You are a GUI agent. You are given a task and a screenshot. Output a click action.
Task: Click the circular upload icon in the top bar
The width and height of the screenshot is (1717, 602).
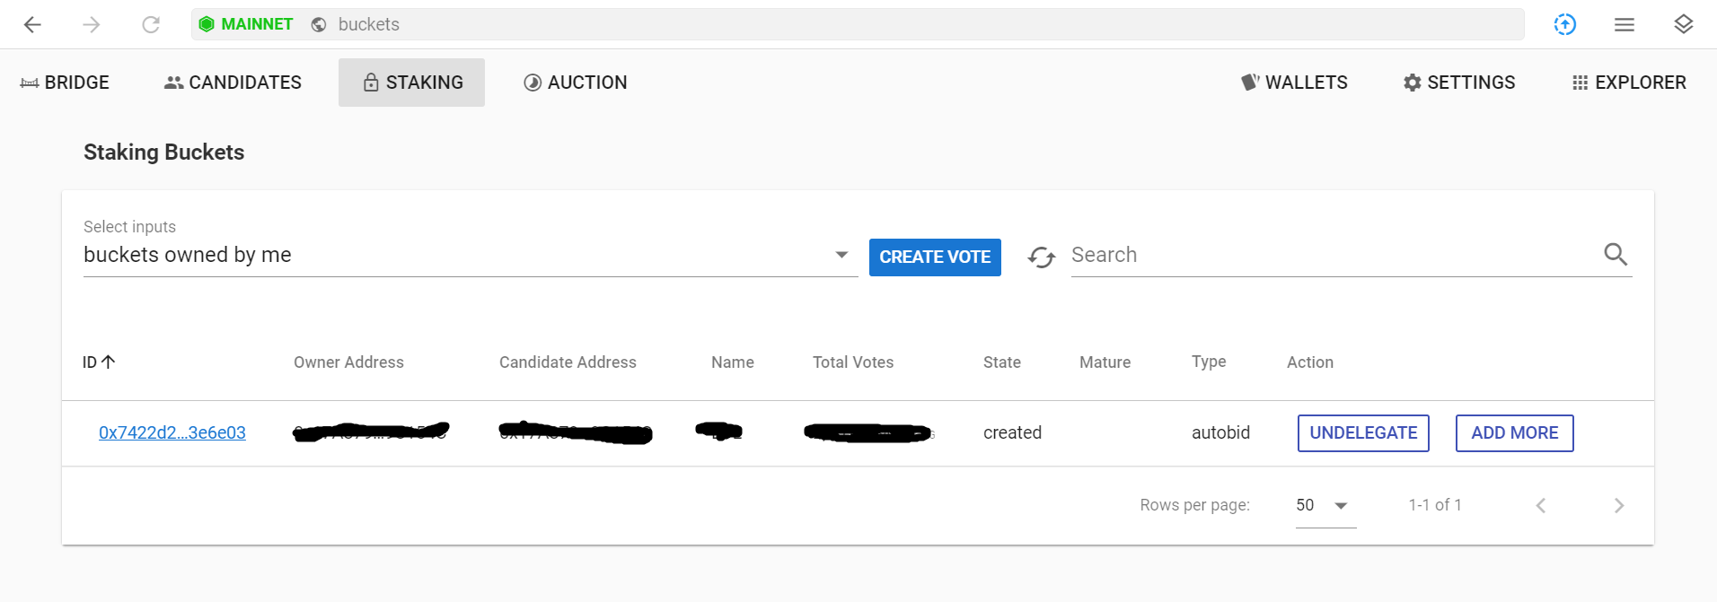click(1565, 24)
